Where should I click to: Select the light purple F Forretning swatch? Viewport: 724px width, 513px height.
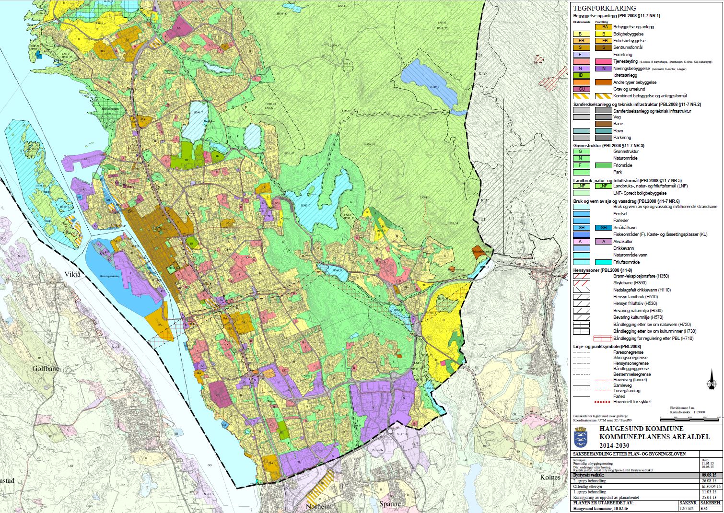click(x=580, y=55)
